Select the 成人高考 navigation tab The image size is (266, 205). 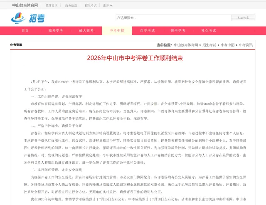86,31
